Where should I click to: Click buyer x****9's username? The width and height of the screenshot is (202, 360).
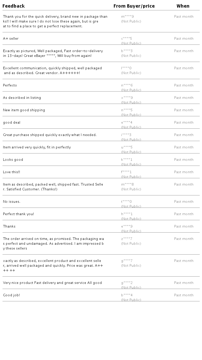(127, 98)
